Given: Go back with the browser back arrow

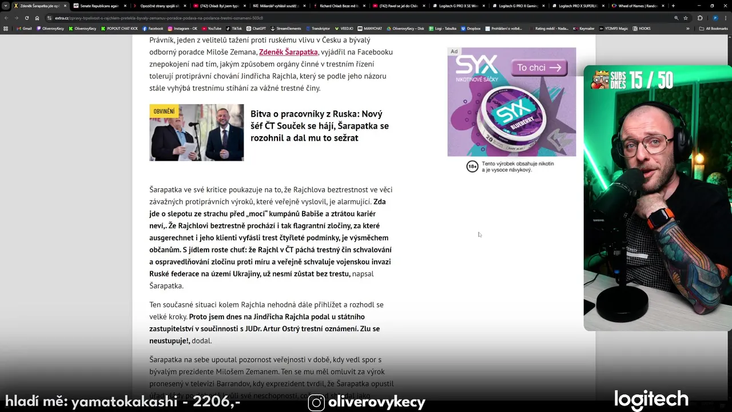Looking at the screenshot, I should coord(6,18).
